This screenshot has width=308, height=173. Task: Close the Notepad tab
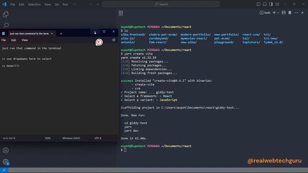coord(52,34)
